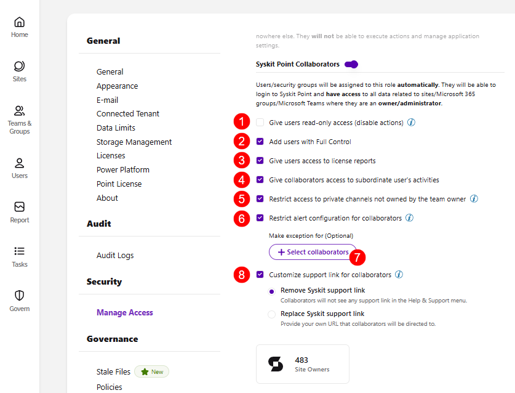Screen dimensions: 515x393
Task: Show info for restrict alert configuration
Action: click(409, 217)
